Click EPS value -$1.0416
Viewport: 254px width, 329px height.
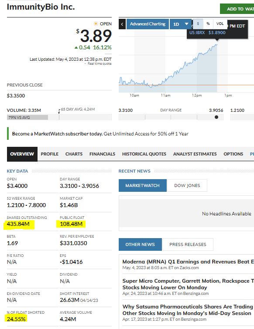click(71, 262)
